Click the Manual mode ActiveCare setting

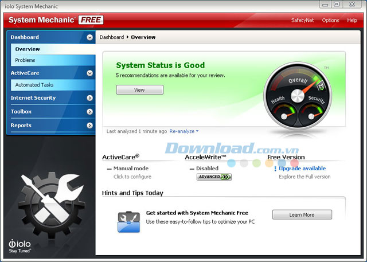[x=131, y=169]
